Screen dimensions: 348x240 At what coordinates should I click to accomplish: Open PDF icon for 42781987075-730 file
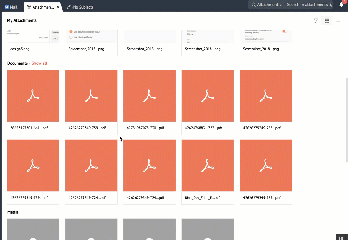pos(149,96)
